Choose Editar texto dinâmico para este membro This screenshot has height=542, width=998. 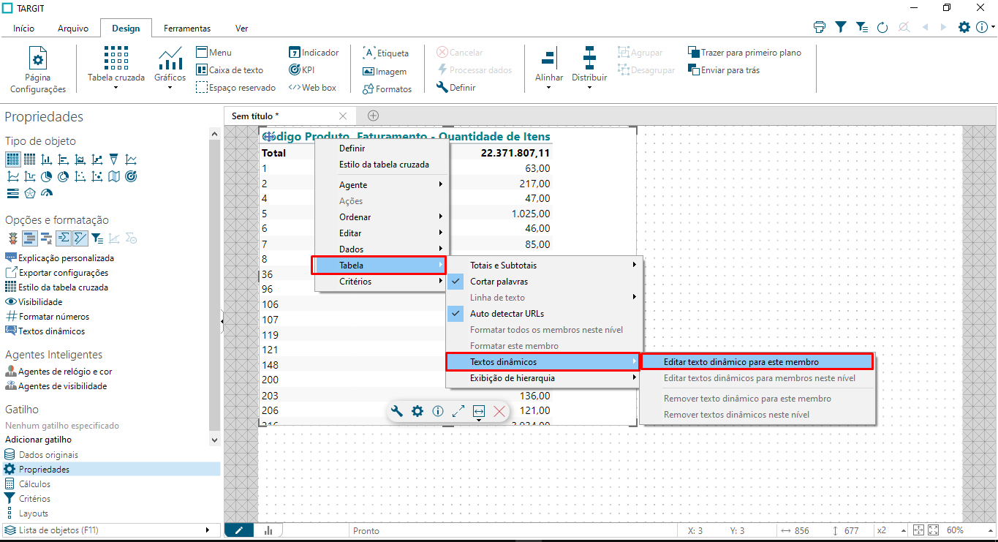(x=757, y=362)
